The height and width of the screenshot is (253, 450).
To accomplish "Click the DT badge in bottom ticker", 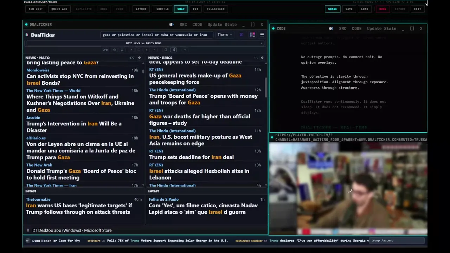I will (x=28, y=241).
